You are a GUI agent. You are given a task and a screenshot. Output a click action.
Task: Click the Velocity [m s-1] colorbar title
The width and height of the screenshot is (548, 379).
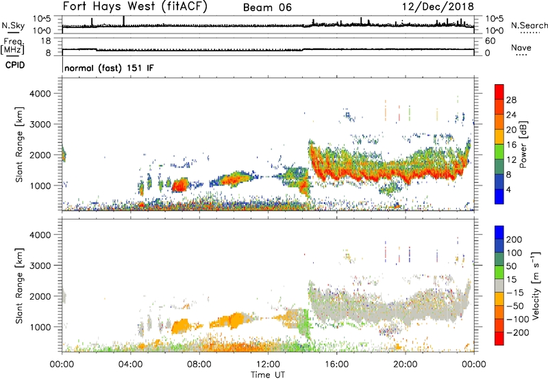536,286
